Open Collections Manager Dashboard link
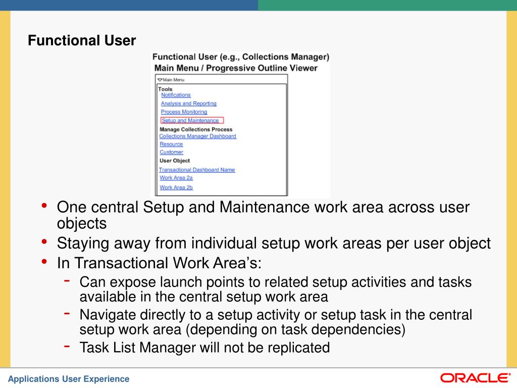This screenshot has width=517, height=388. (197, 136)
